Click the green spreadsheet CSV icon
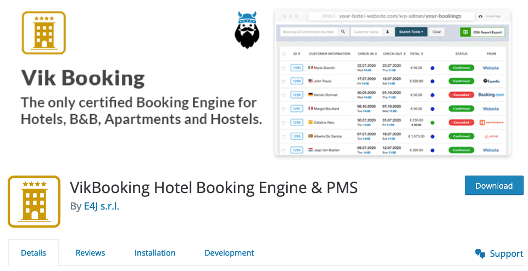This screenshot has width=528, height=271. click(465, 32)
